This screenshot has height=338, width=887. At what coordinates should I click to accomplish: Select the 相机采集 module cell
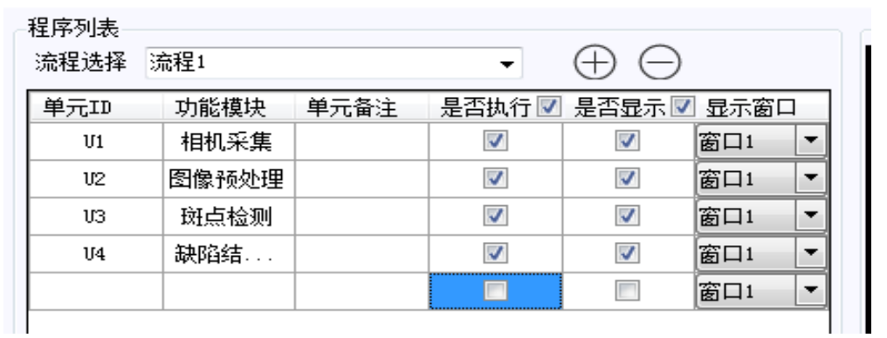click(229, 141)
